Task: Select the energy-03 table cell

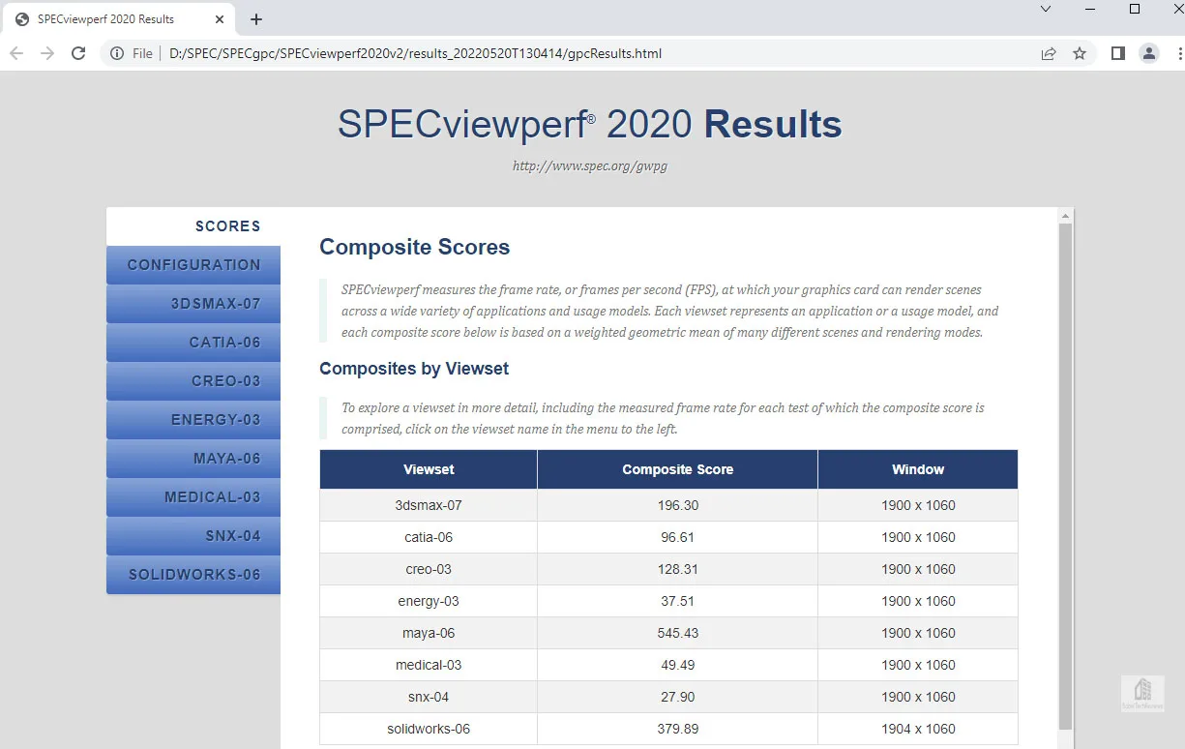Action: (x=429, y=601)
